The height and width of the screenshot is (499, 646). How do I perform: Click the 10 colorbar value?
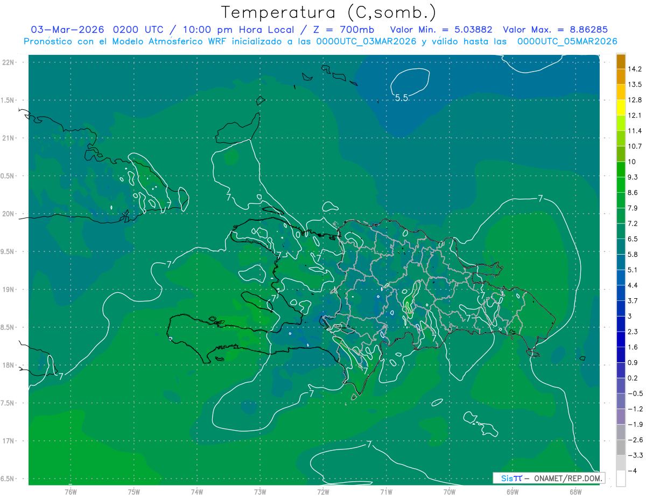(633, 162)
